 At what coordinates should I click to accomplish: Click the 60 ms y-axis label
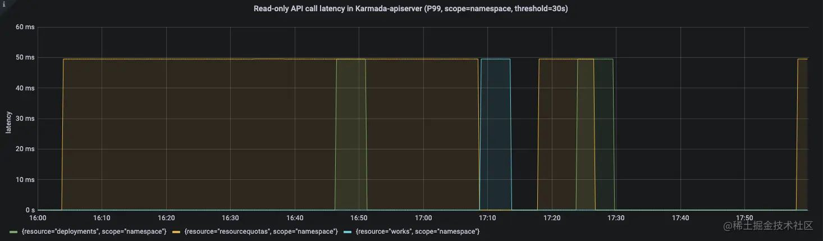[25, 27]
